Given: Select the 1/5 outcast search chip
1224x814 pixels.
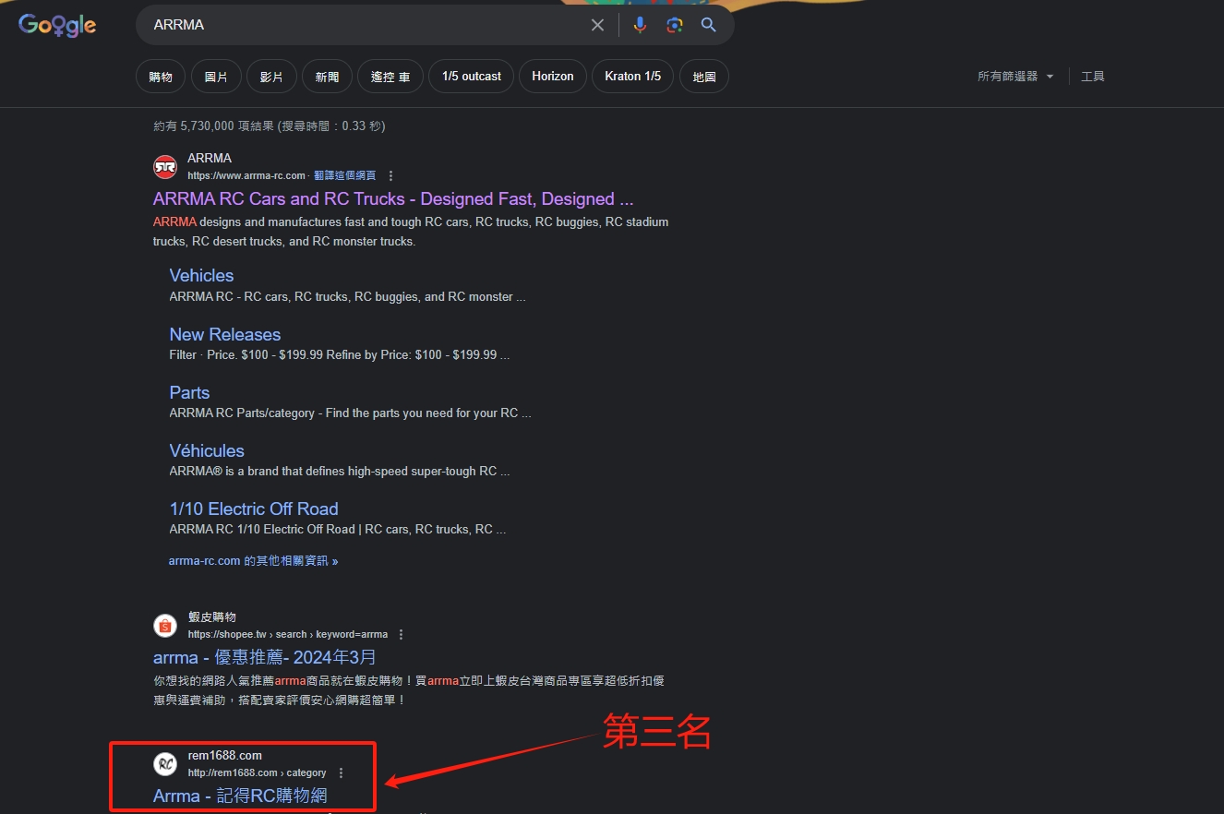Looking at the screenshot, I should [472, 77].
